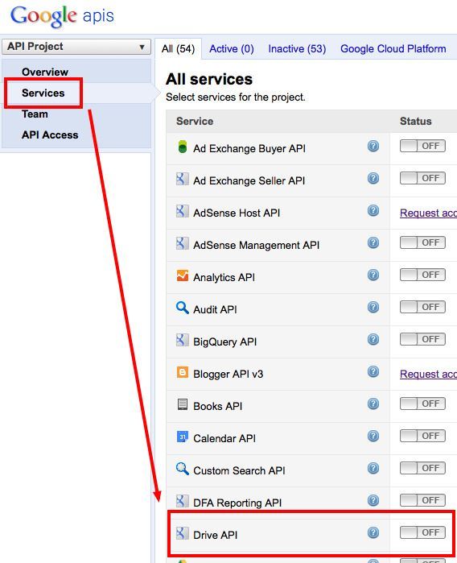
Task: Click Request access for Blogger API v3
Action: point(428,375)
